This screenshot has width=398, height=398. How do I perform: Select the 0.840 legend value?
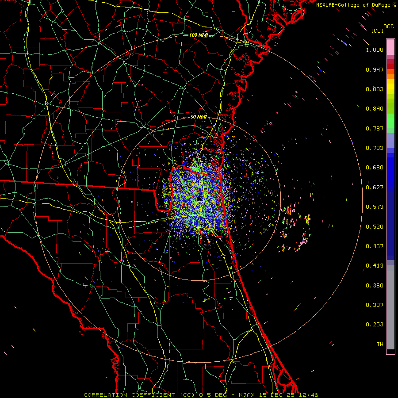[375, 109]
